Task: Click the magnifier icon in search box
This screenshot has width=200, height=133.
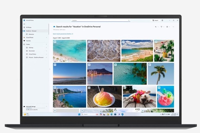Action: click(129, 20)
